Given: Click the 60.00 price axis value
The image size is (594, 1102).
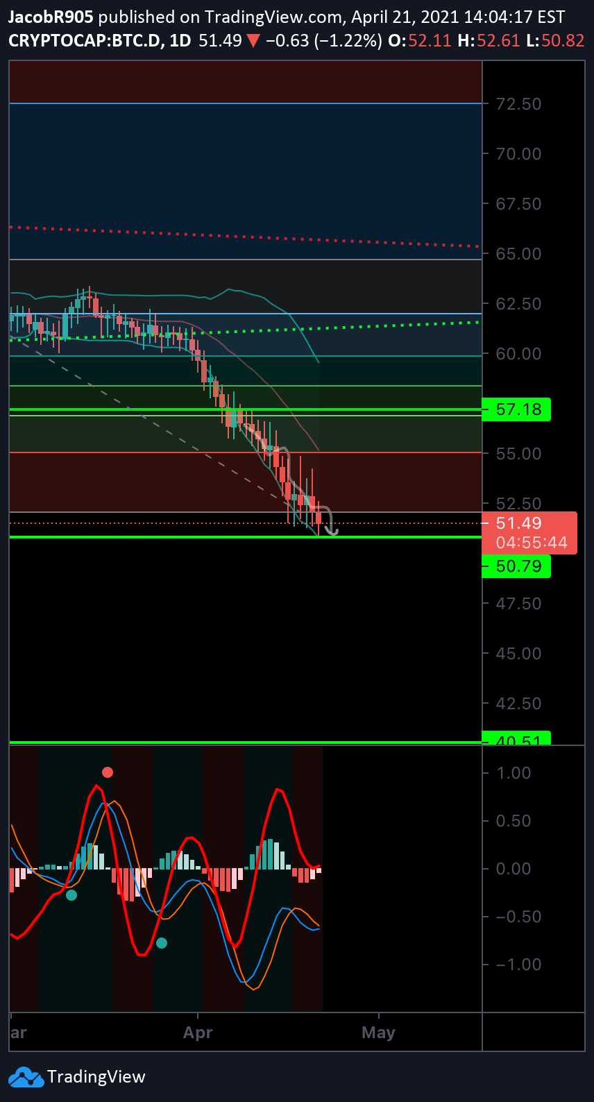Looking at the screenshot, I should tap(519, 354).
